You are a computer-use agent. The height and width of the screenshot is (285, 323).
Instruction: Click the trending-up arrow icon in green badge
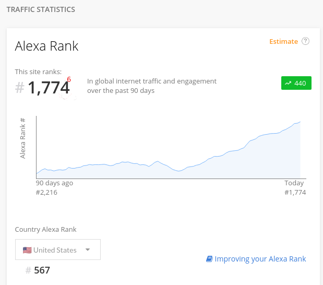(288, 83)
